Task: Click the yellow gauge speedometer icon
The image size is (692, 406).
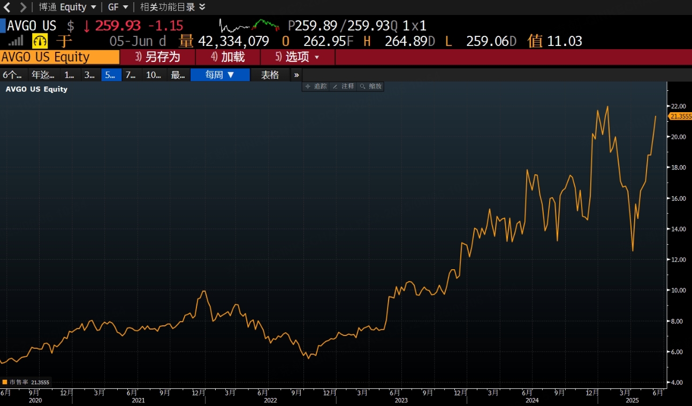Action: (x=40, y=41)
